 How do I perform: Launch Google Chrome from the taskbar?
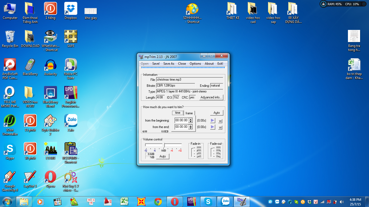point(158,202)
